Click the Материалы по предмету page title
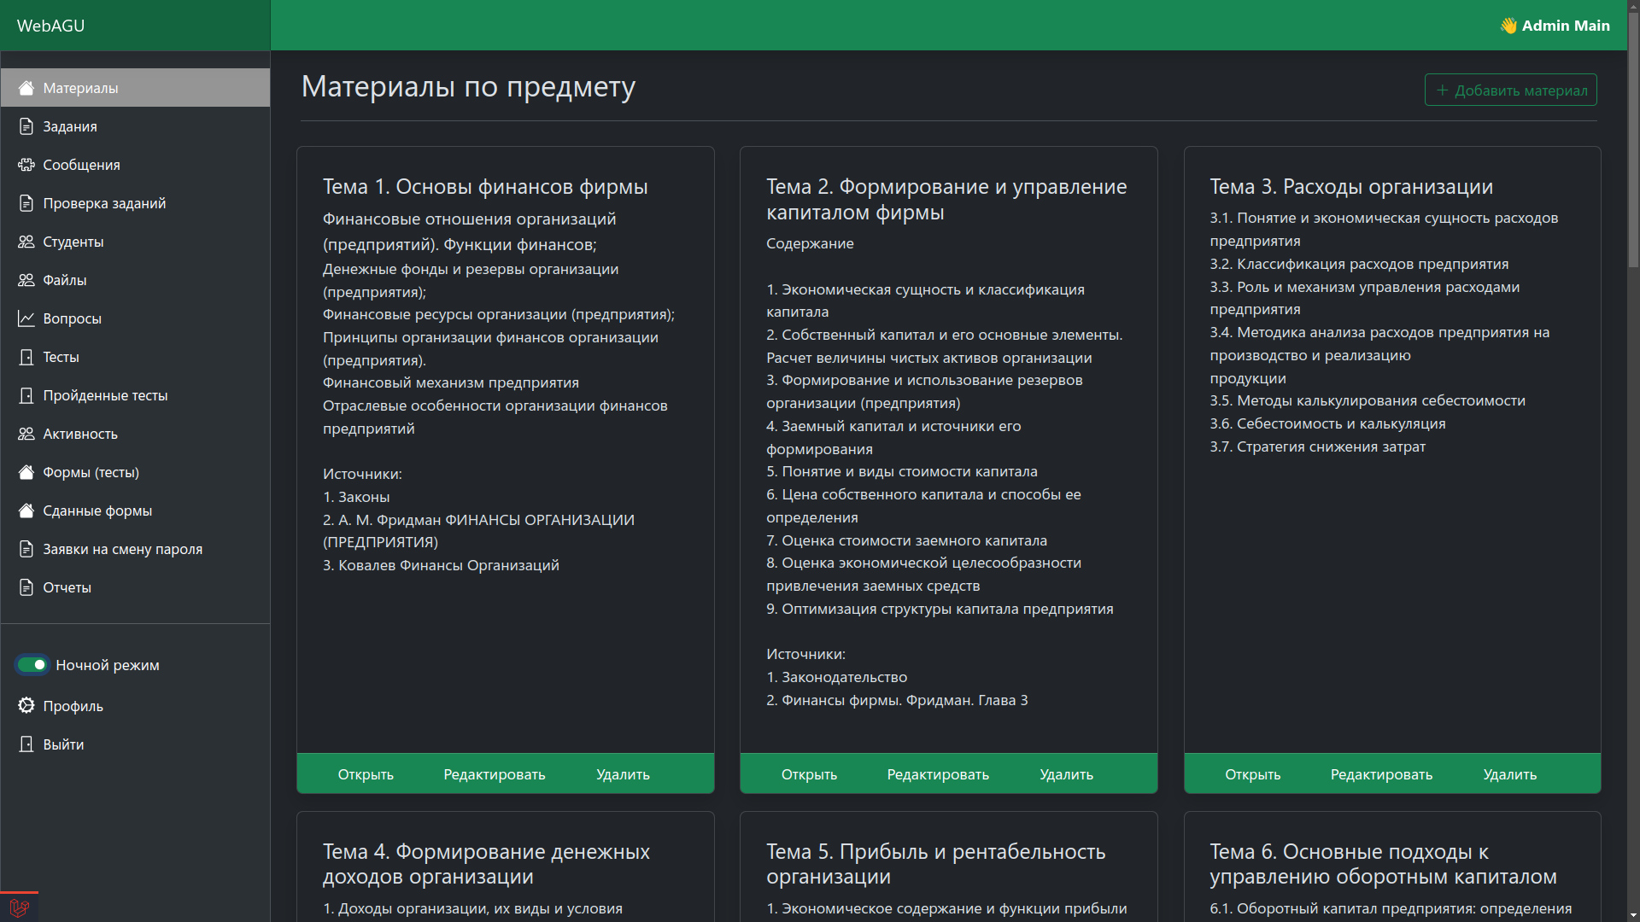Viewport: 1640px width, 922px height. 468,87
